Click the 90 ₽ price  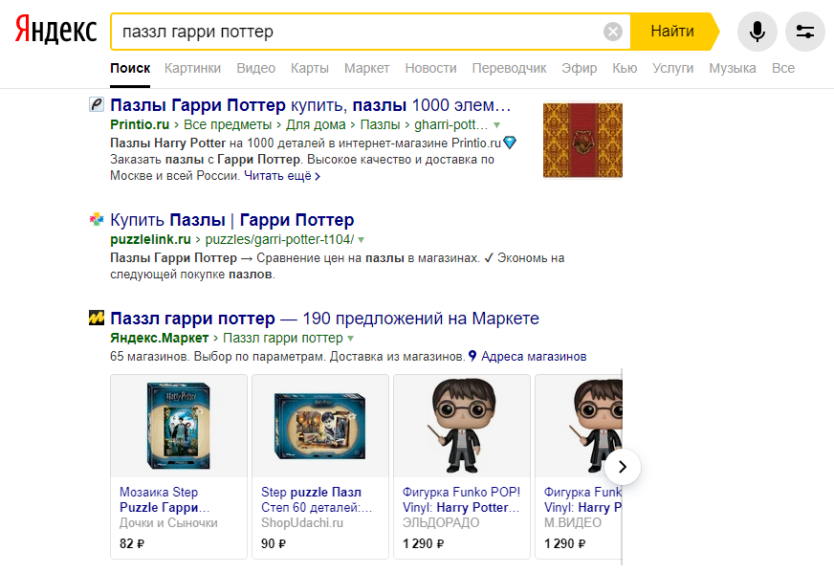(x=274, y=543)
